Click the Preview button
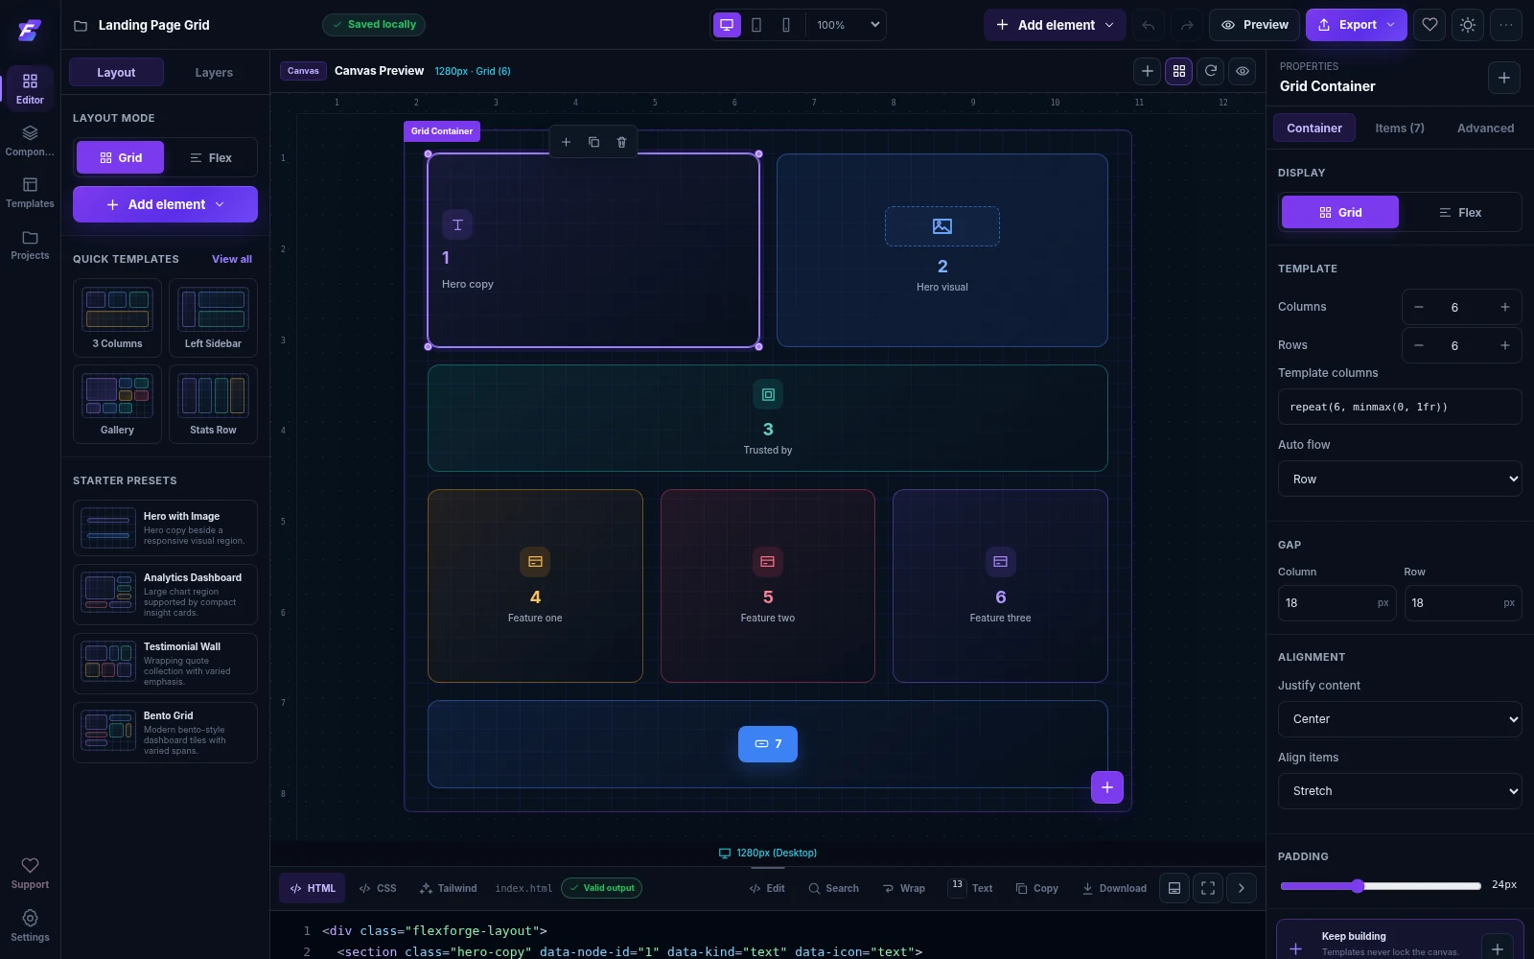The width and height of the screenshot is (1534, 959). tap(1254, 25)
